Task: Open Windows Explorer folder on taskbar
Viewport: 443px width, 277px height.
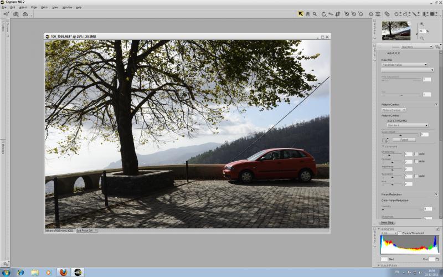Action: click(35, 273)
